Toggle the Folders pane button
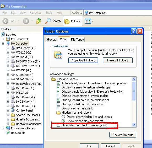152x148 pixels. click(73, 21)
